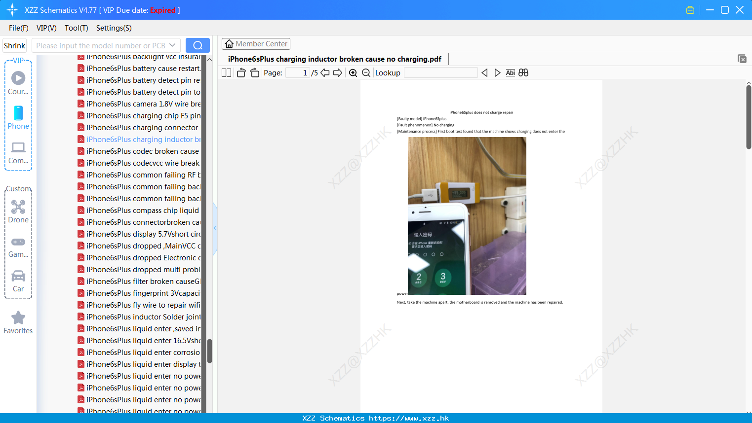Open iPhone6sPlus camera 1.8V wire file

pos(139,104)
